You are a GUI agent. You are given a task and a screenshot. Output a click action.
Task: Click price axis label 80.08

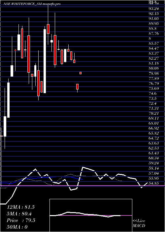click(x=153, y=68)
